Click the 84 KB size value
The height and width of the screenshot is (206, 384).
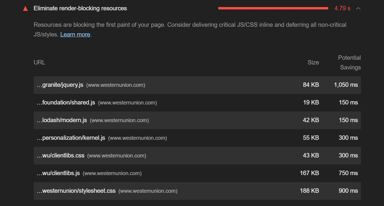point(311,85)
